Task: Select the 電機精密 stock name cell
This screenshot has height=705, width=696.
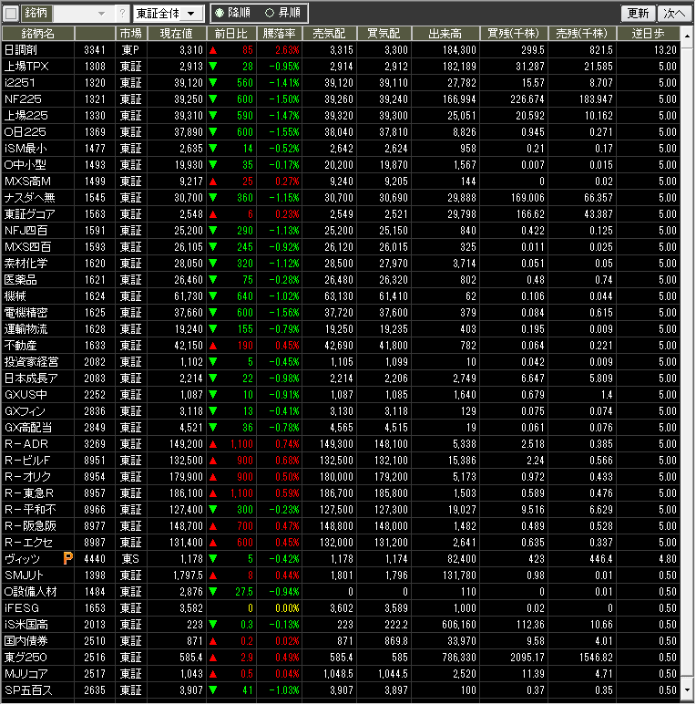Action: coord(38,313)
